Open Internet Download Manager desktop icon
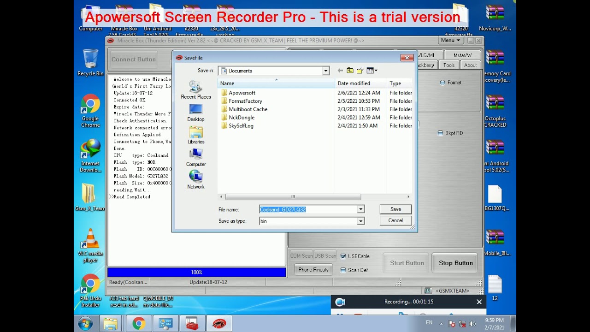The height and width of the screenshot is (332, 590). pos(90,155)
